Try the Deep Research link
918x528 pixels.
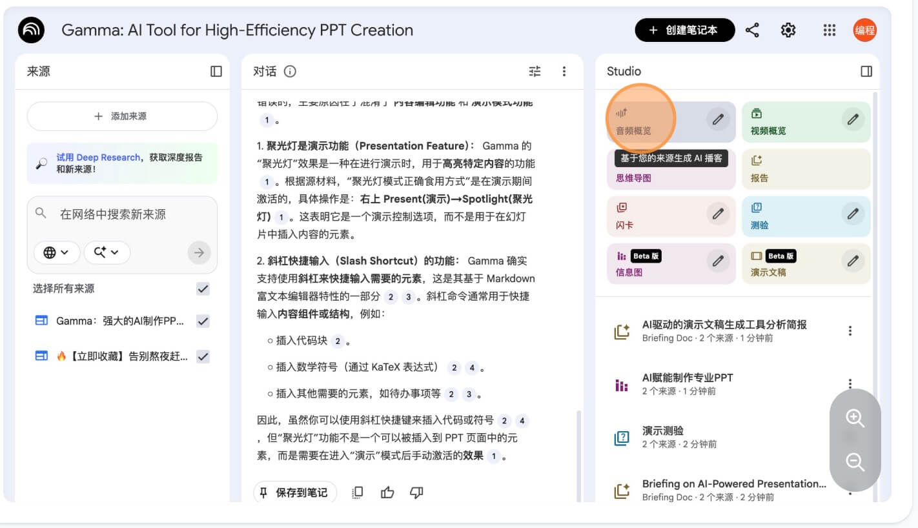[97, 157]
